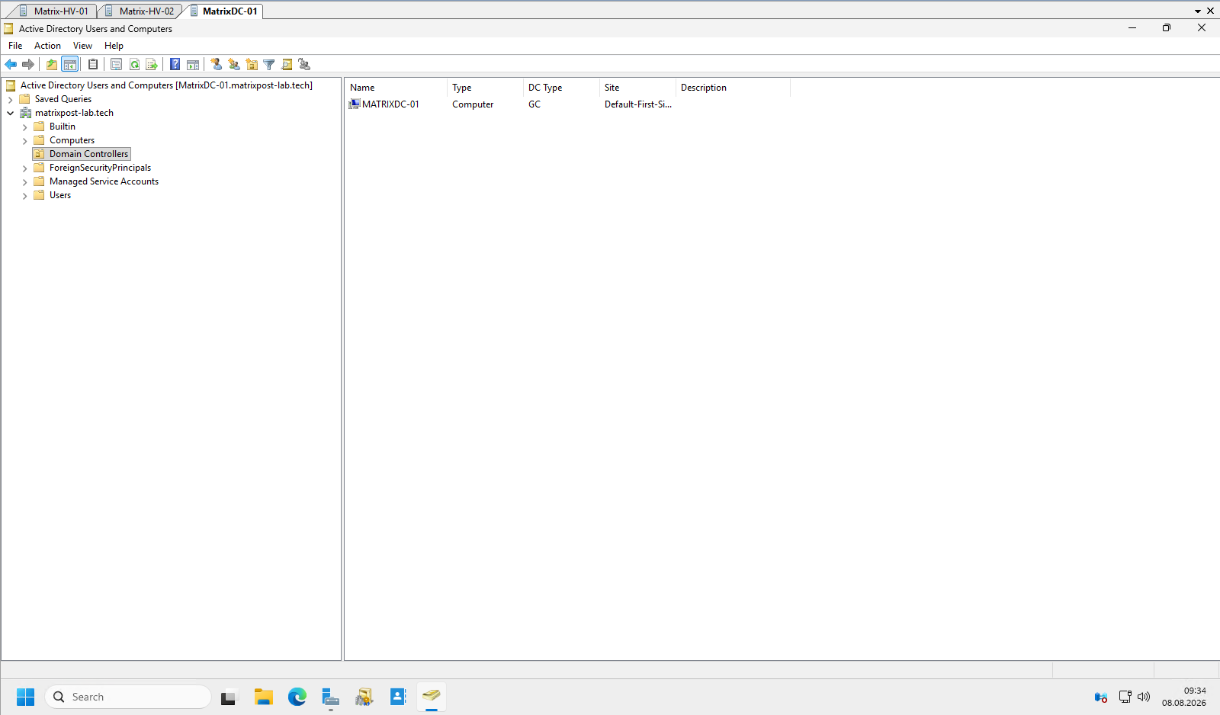The image size is (1220, 715).
Task: Sort by Site column header
Action: [x=637, y=88]
